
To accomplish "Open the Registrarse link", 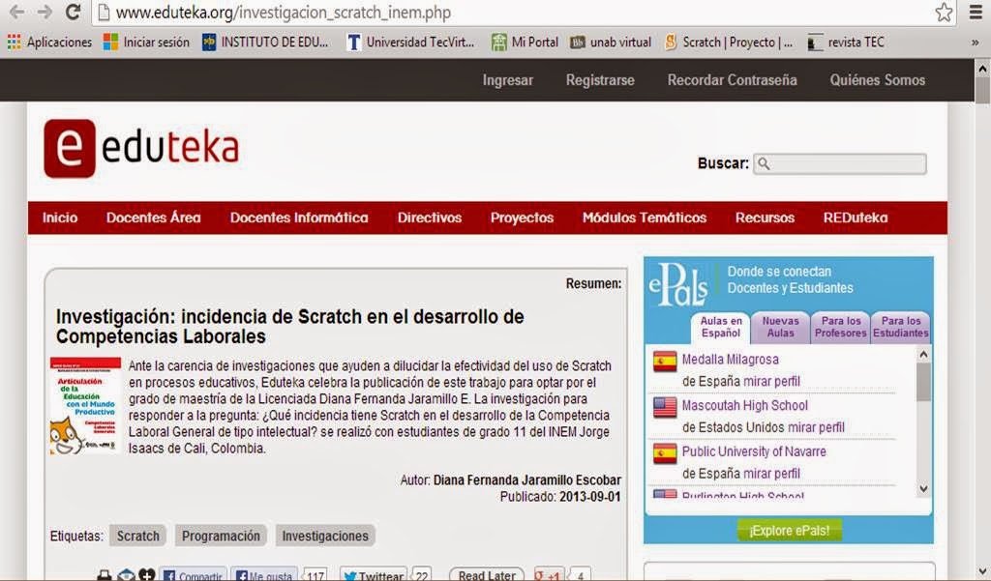I will click(600, 80).
